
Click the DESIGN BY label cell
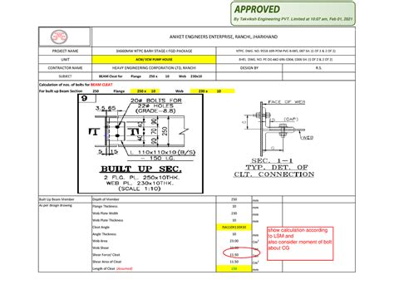[249, 68]
